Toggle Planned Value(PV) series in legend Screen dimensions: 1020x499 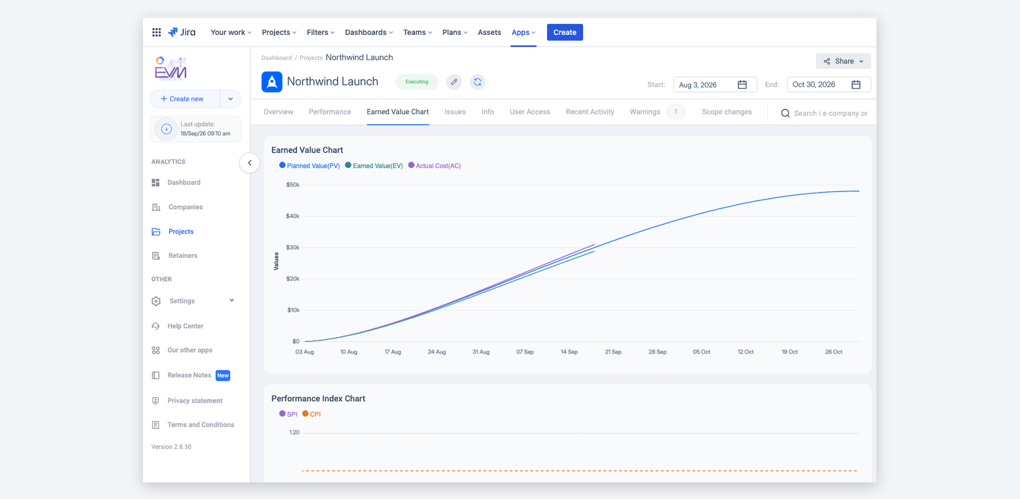point(309,166)
